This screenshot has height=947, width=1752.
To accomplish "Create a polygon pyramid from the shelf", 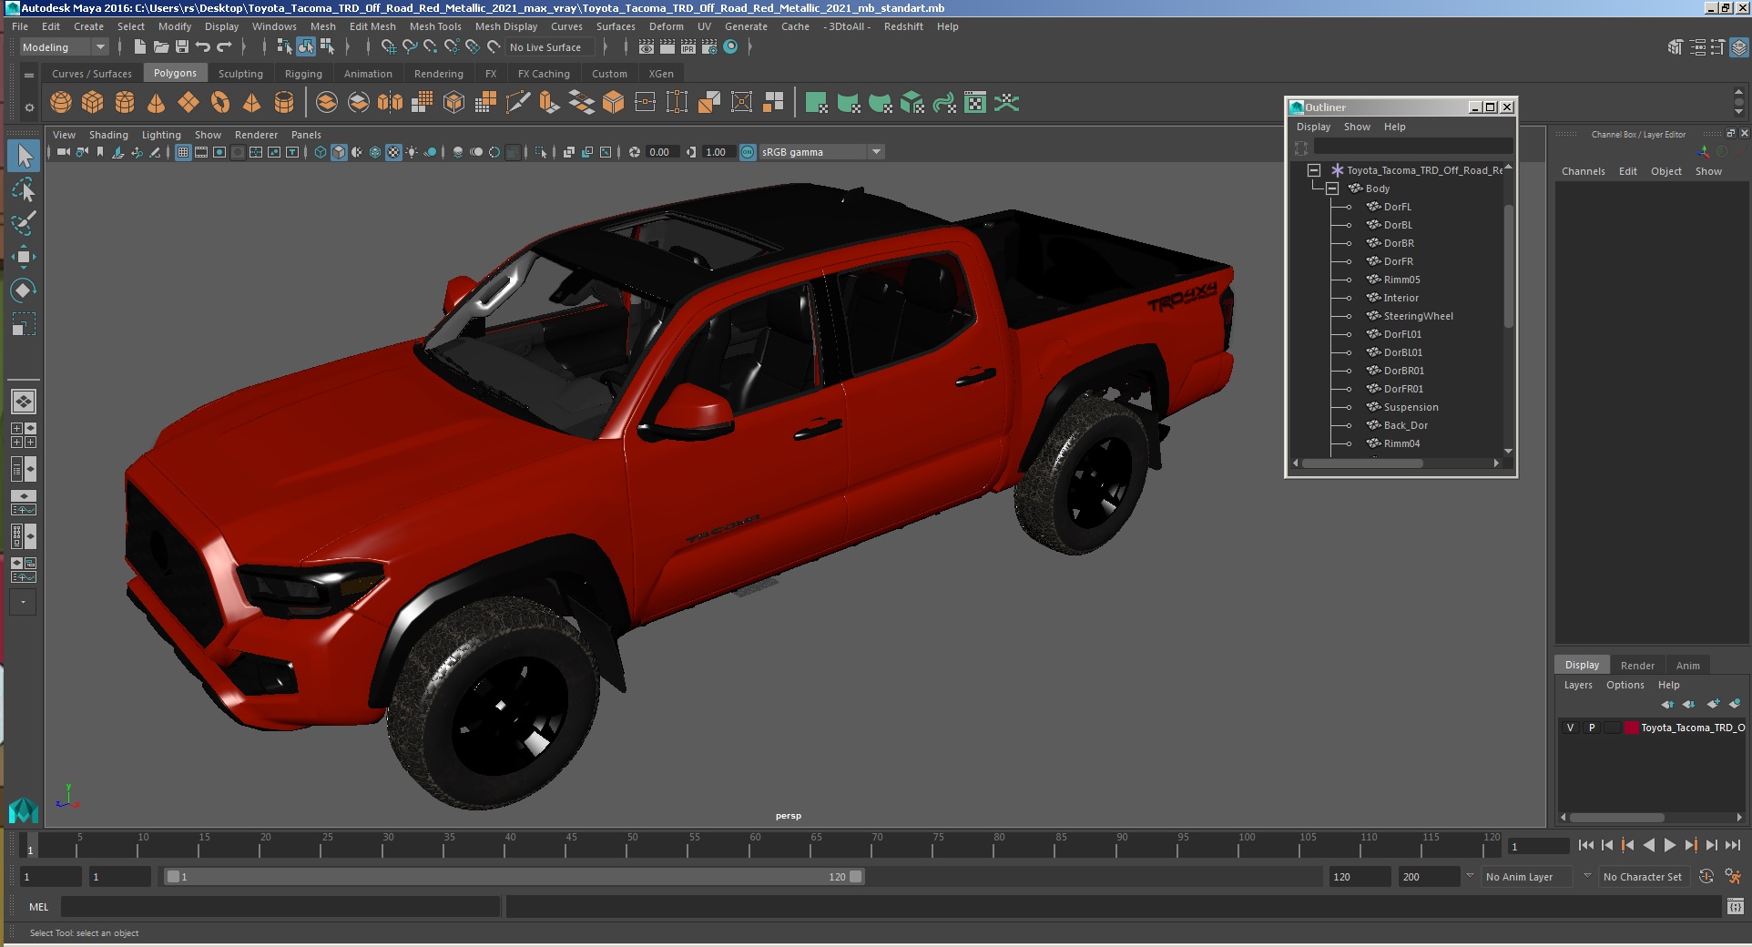I will [x=252, y=103].
